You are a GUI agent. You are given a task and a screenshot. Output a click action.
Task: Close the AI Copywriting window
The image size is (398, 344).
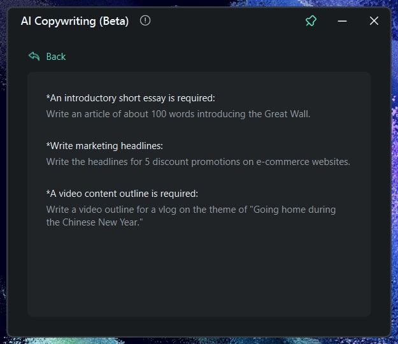coord(374,21)
